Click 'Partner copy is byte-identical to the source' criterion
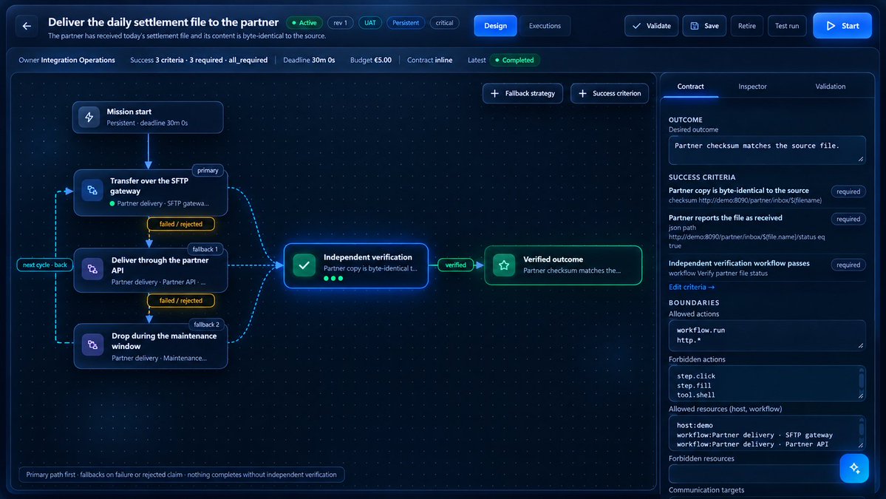Image resolution: width=886 pixels, height=499 pixels. pos(738,191)
